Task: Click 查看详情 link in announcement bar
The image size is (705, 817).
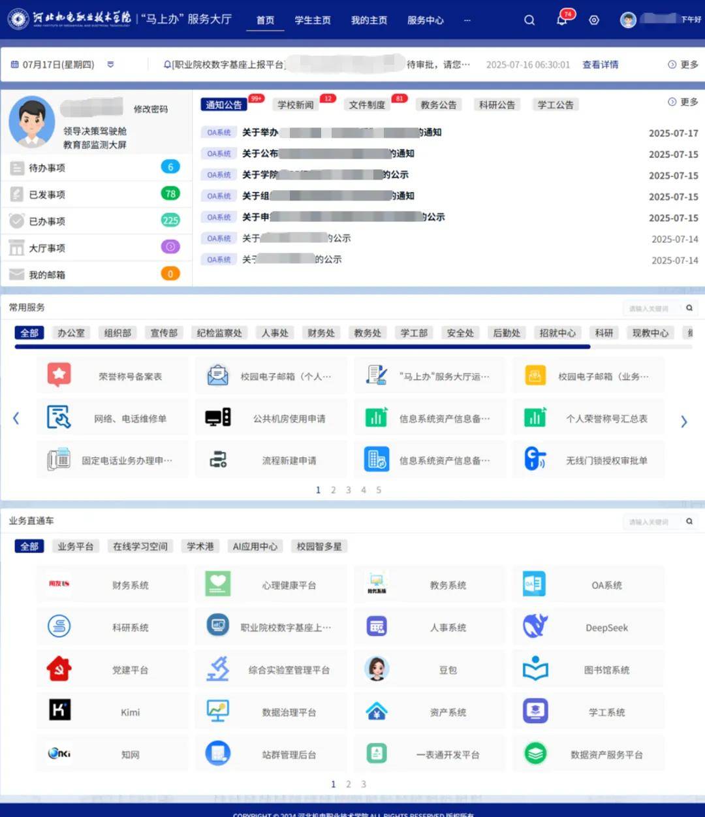Action: 600,65
